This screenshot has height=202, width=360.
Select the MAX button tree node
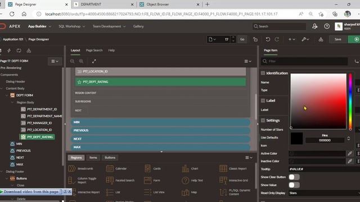tap(20, 164)
